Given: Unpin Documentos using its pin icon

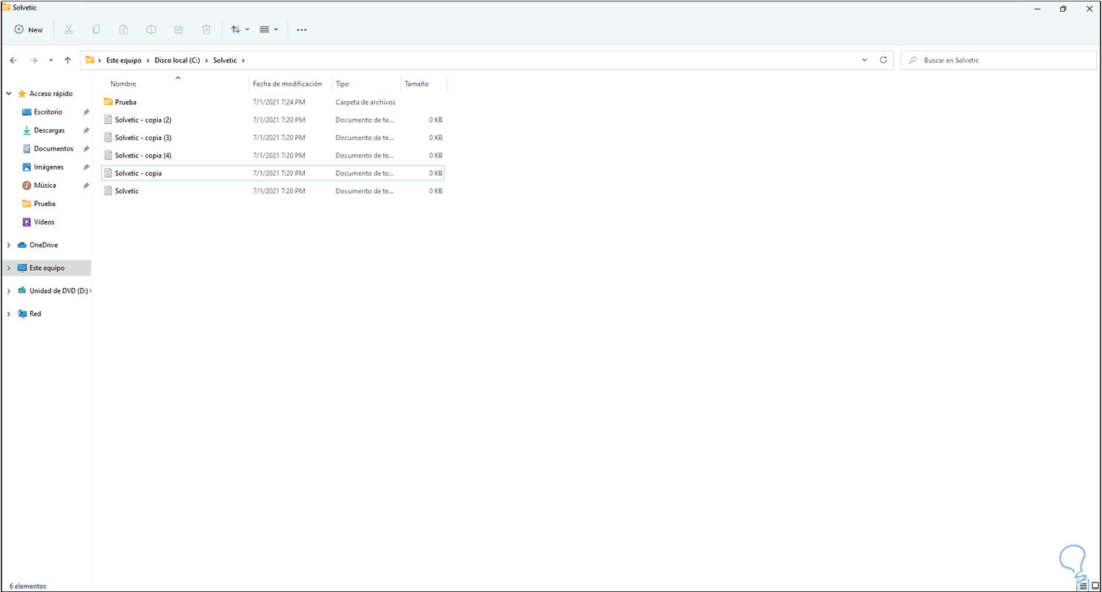Looking at the screenshot, I should coord(86,149).
